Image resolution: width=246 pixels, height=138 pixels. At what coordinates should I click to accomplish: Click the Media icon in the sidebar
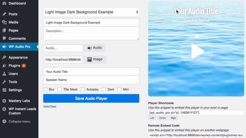click(x=4, y=22)
